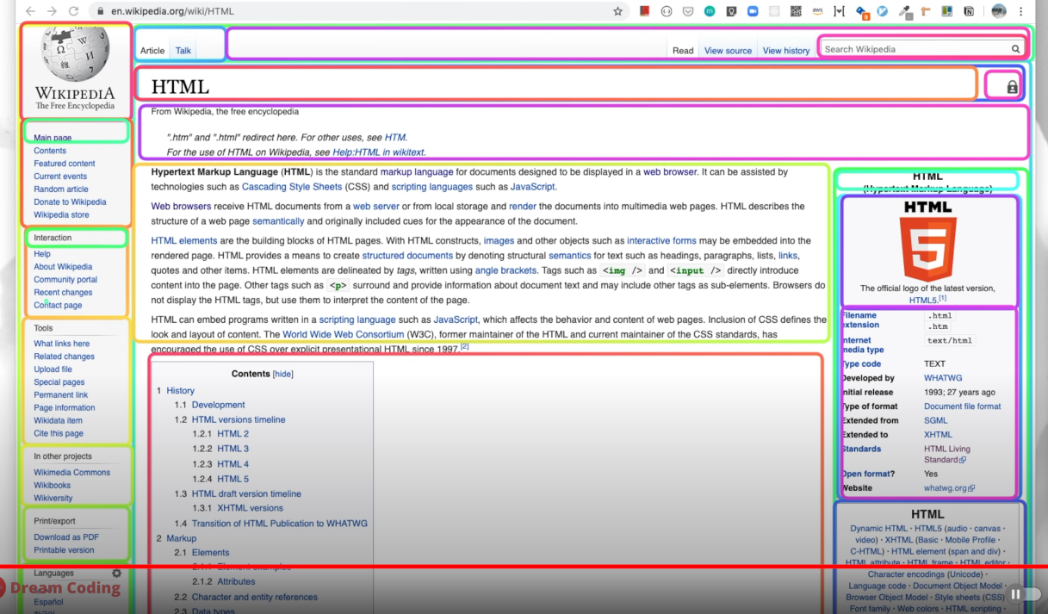Open the Chrome three-dot menu

(1021, 11)
